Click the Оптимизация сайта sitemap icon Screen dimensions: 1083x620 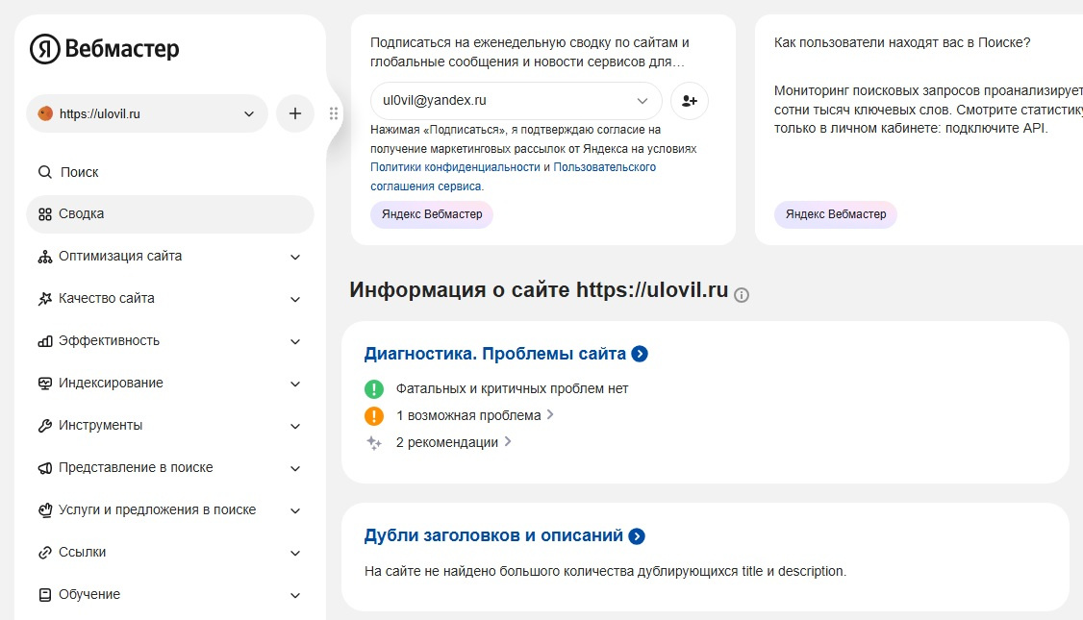click(45, 257)
